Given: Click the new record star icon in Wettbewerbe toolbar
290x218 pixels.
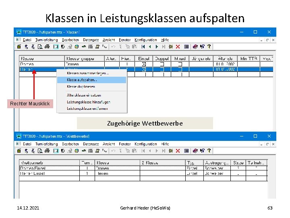Looking at the screenshot, I should tap(171, 151).
